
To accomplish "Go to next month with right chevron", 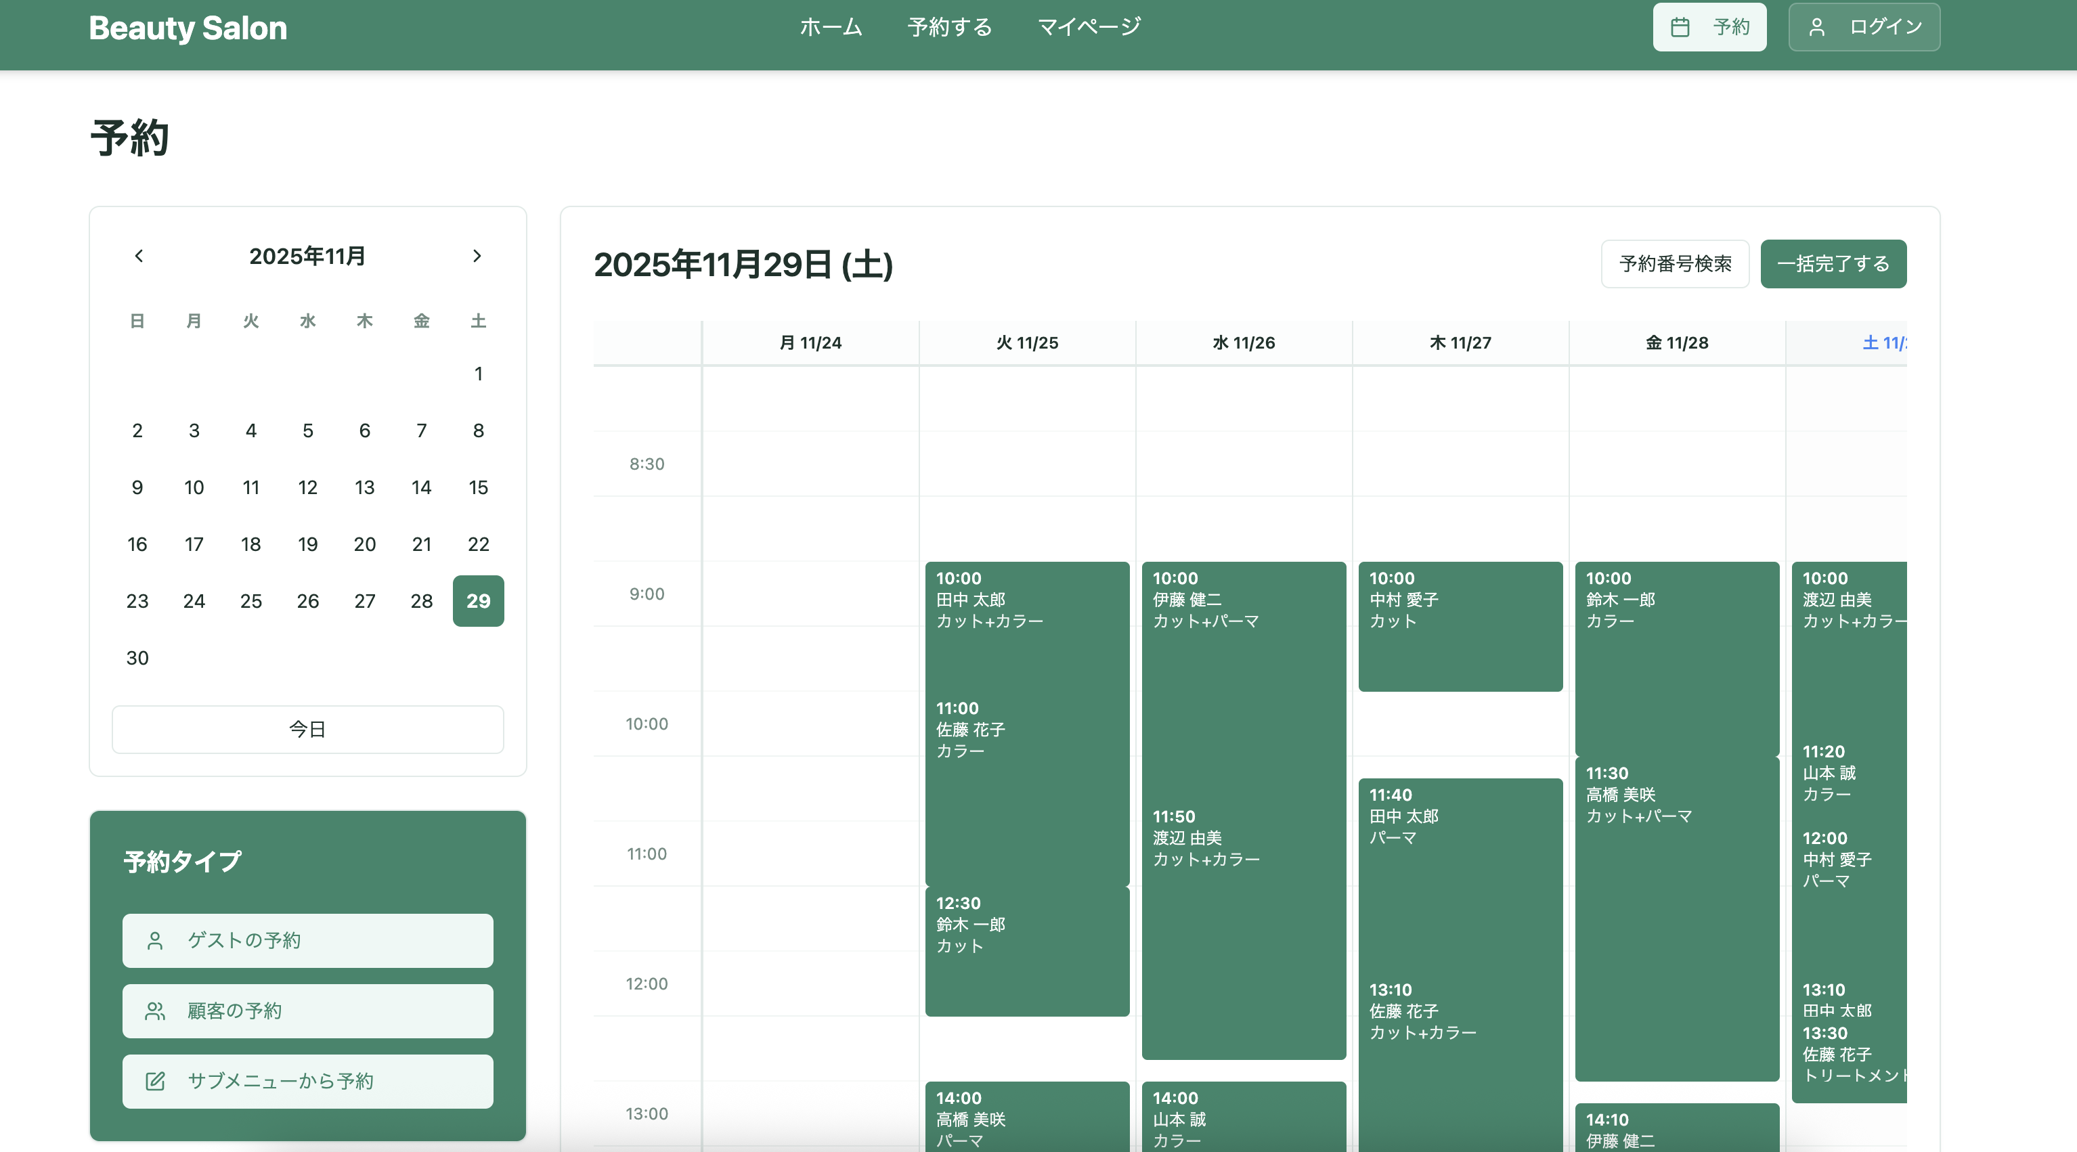I will pos(477,256).
